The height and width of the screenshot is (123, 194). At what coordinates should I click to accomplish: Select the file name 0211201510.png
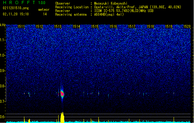[16, 8]
